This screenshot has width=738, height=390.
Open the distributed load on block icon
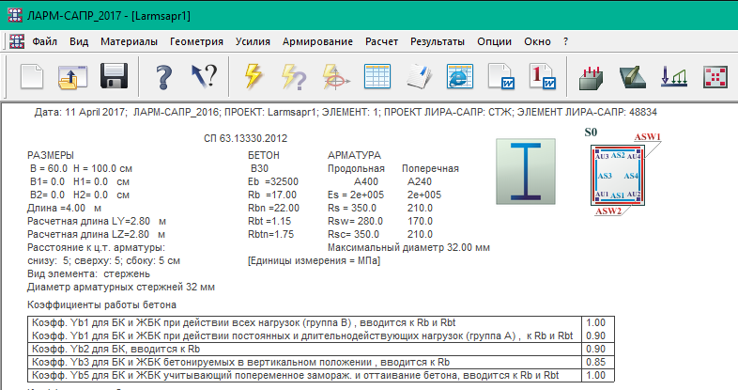590,77
